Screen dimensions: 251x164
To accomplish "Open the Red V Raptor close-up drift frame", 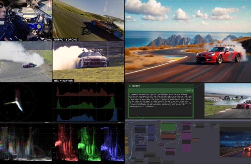I will click(88, 62).
